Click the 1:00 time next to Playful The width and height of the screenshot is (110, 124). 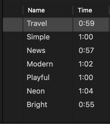86,77
